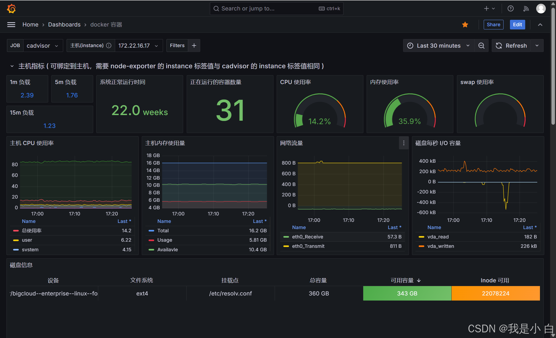Open the news RSS feed icon
This screenshot has height=338, width=556.
point(526,9)
